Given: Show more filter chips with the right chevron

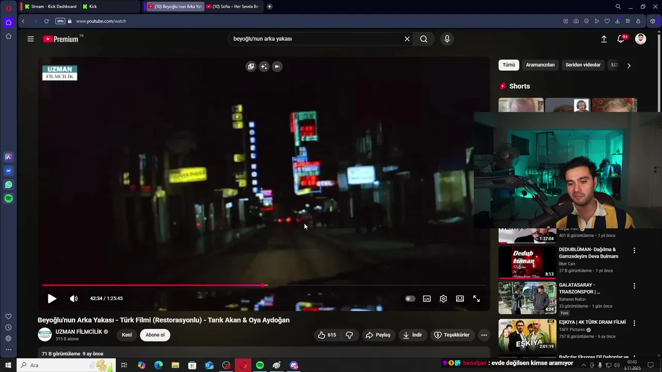Looking at the screenshot, I should pyautogui.click(x=628, y=66).
